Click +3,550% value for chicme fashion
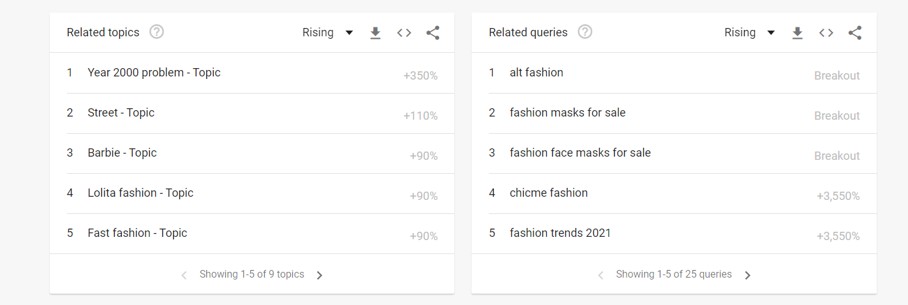 coord(838,196)
